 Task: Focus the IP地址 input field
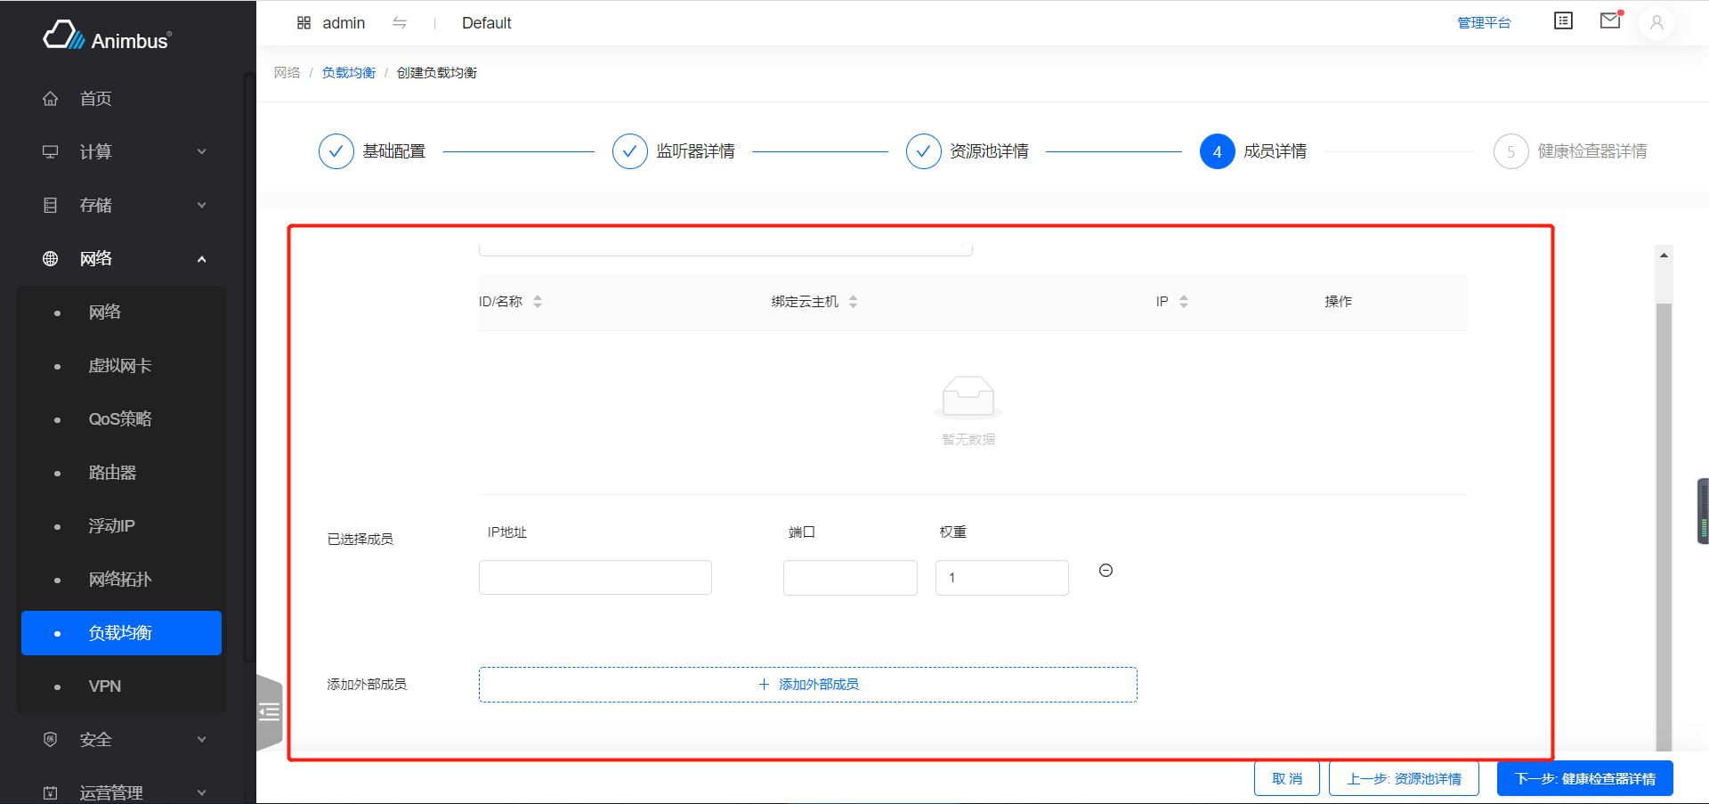pyautogui.click(x=595, y=578)
